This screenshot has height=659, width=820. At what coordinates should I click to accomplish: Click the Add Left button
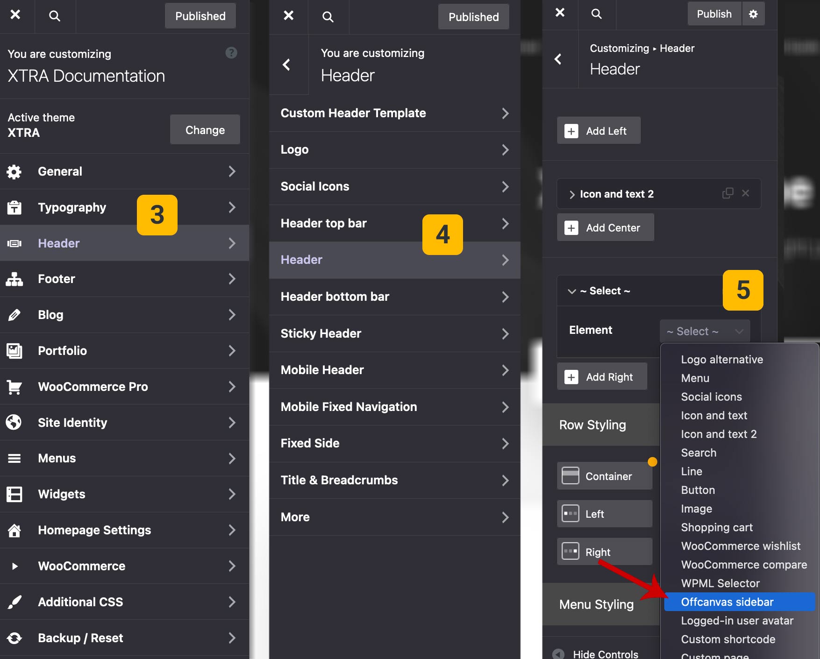click(x=598, y=131)
